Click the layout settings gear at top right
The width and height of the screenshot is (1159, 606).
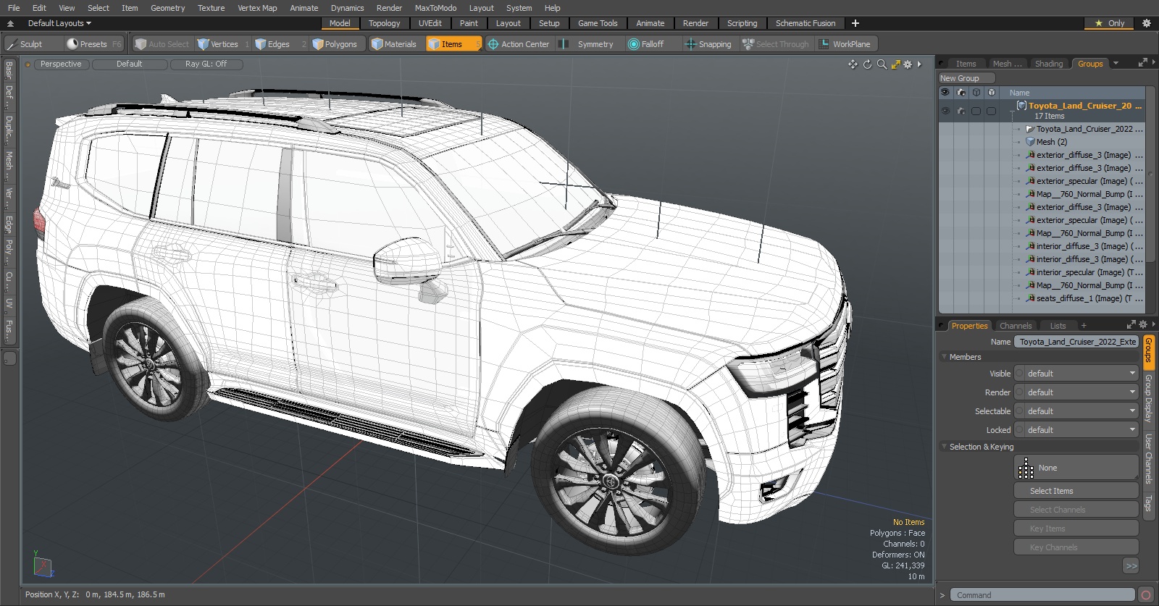[x=1146, y=23]
